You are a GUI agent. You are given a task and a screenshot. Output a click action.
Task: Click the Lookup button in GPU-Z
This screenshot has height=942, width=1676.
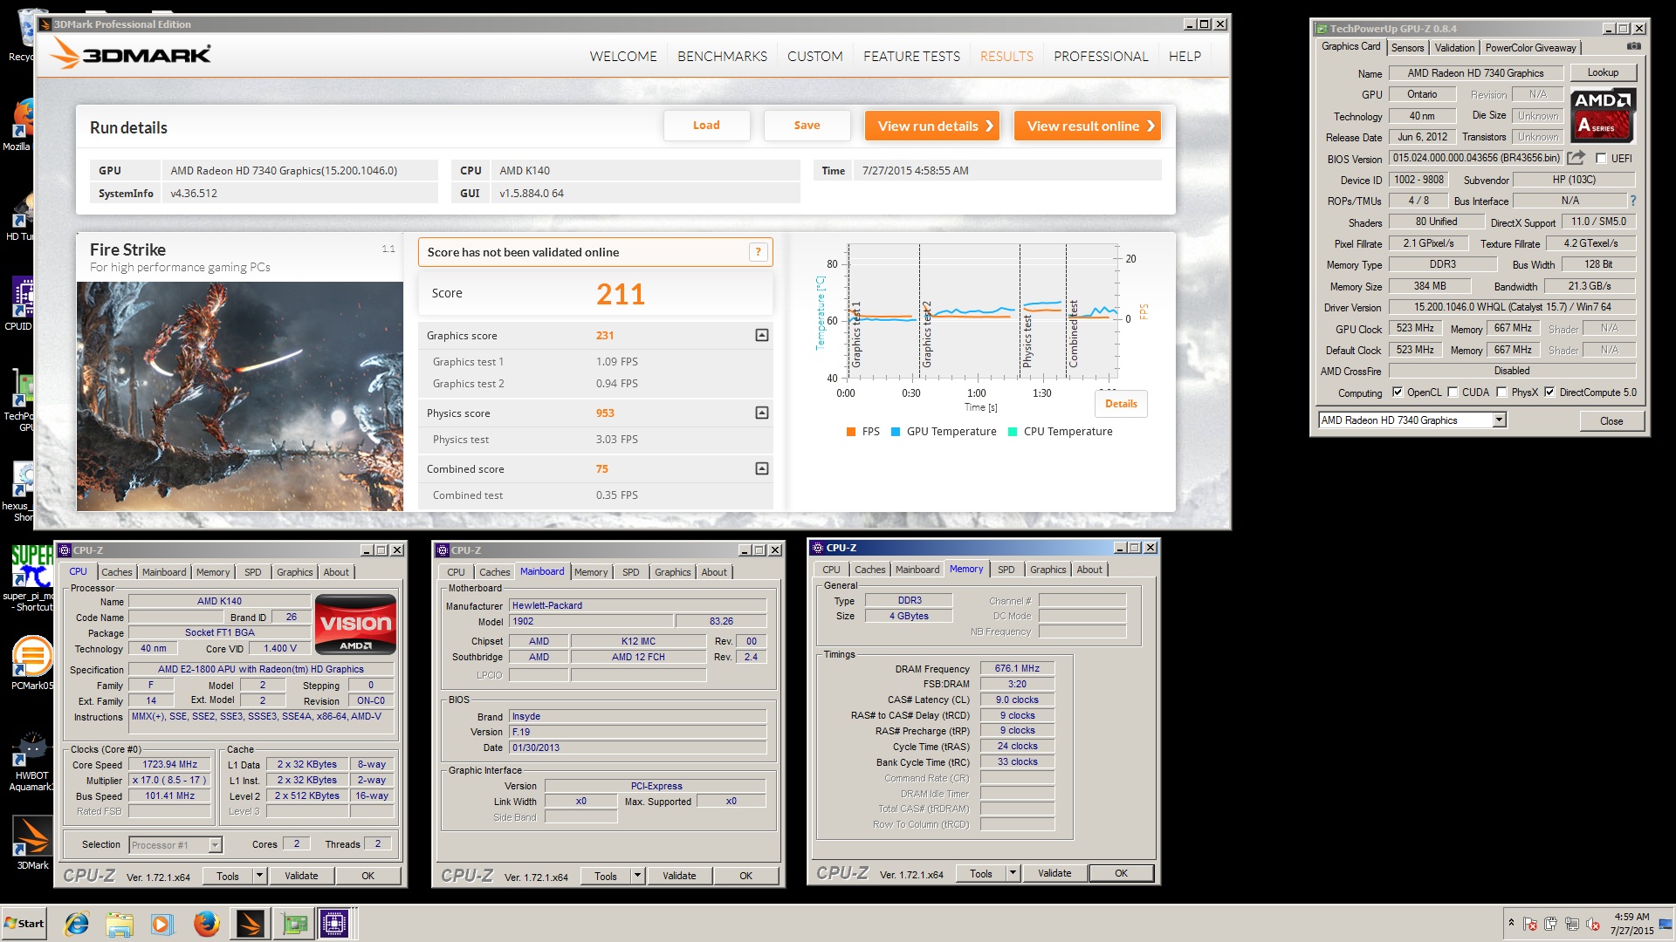tap(1603, 72)
